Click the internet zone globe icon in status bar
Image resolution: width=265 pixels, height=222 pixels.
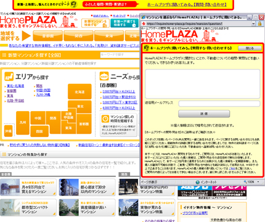coord(198,182)
